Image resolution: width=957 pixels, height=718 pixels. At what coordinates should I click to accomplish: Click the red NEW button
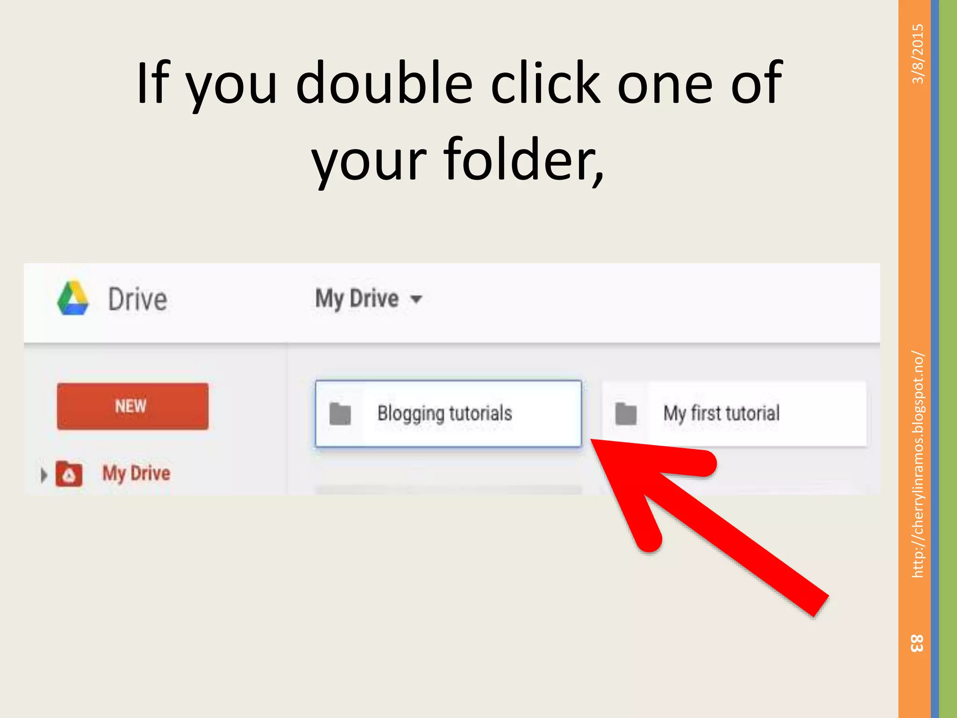tap(133, 406)
